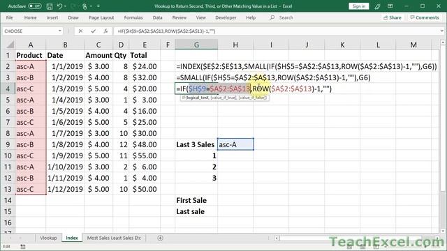Switch to the Insert ribbon tab

[x=52, y=17]
